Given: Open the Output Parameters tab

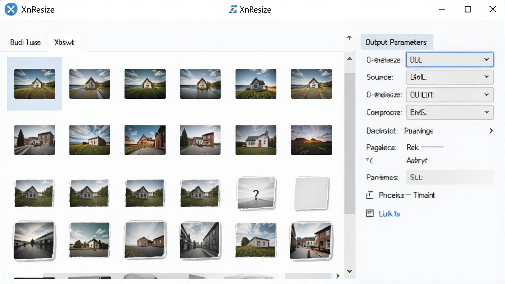Looking at the screenshot, I should coord(397,42).
